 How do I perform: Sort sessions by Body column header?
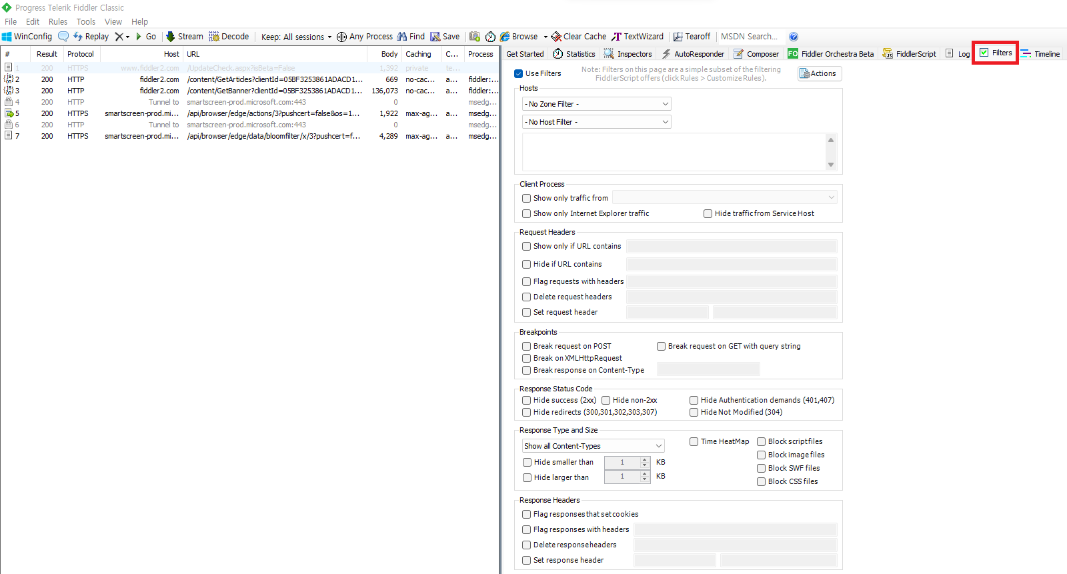click(384, 54)
